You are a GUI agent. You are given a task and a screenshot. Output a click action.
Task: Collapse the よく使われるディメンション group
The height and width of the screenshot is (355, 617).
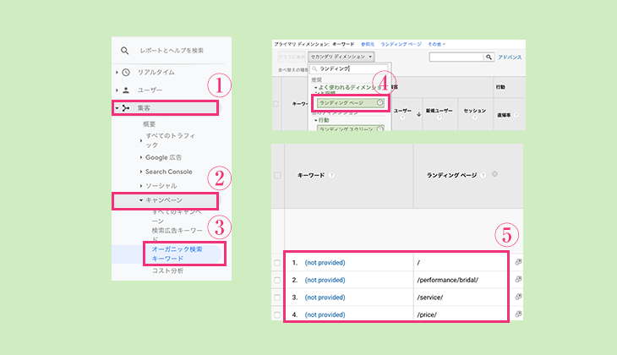[x=315, y=87]
